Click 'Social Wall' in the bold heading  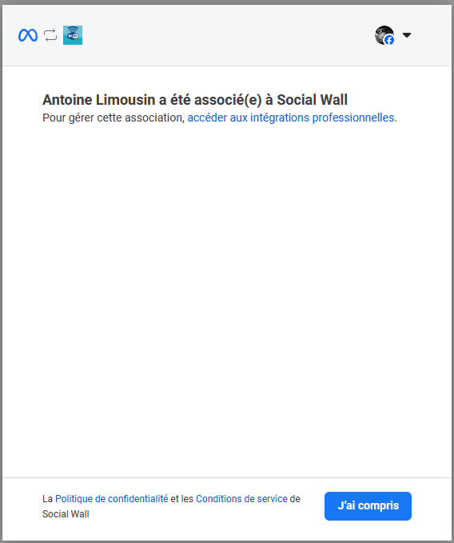coord(312,100)
